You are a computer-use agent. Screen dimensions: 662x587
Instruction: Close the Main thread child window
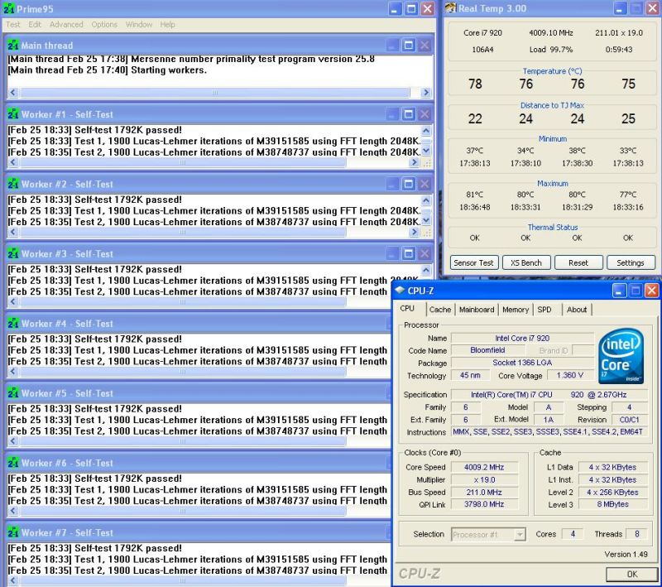pyautogui.click(x=425, y=46)
